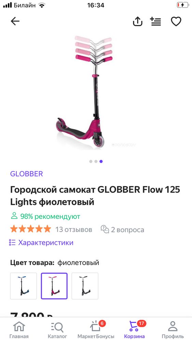192x342 pixels.
Task: Add product to comparison list icon
Action: coord(155,21)
